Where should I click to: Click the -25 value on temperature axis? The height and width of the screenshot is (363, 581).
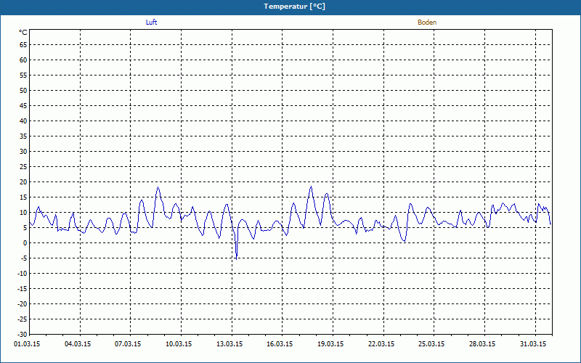point(23,319)
